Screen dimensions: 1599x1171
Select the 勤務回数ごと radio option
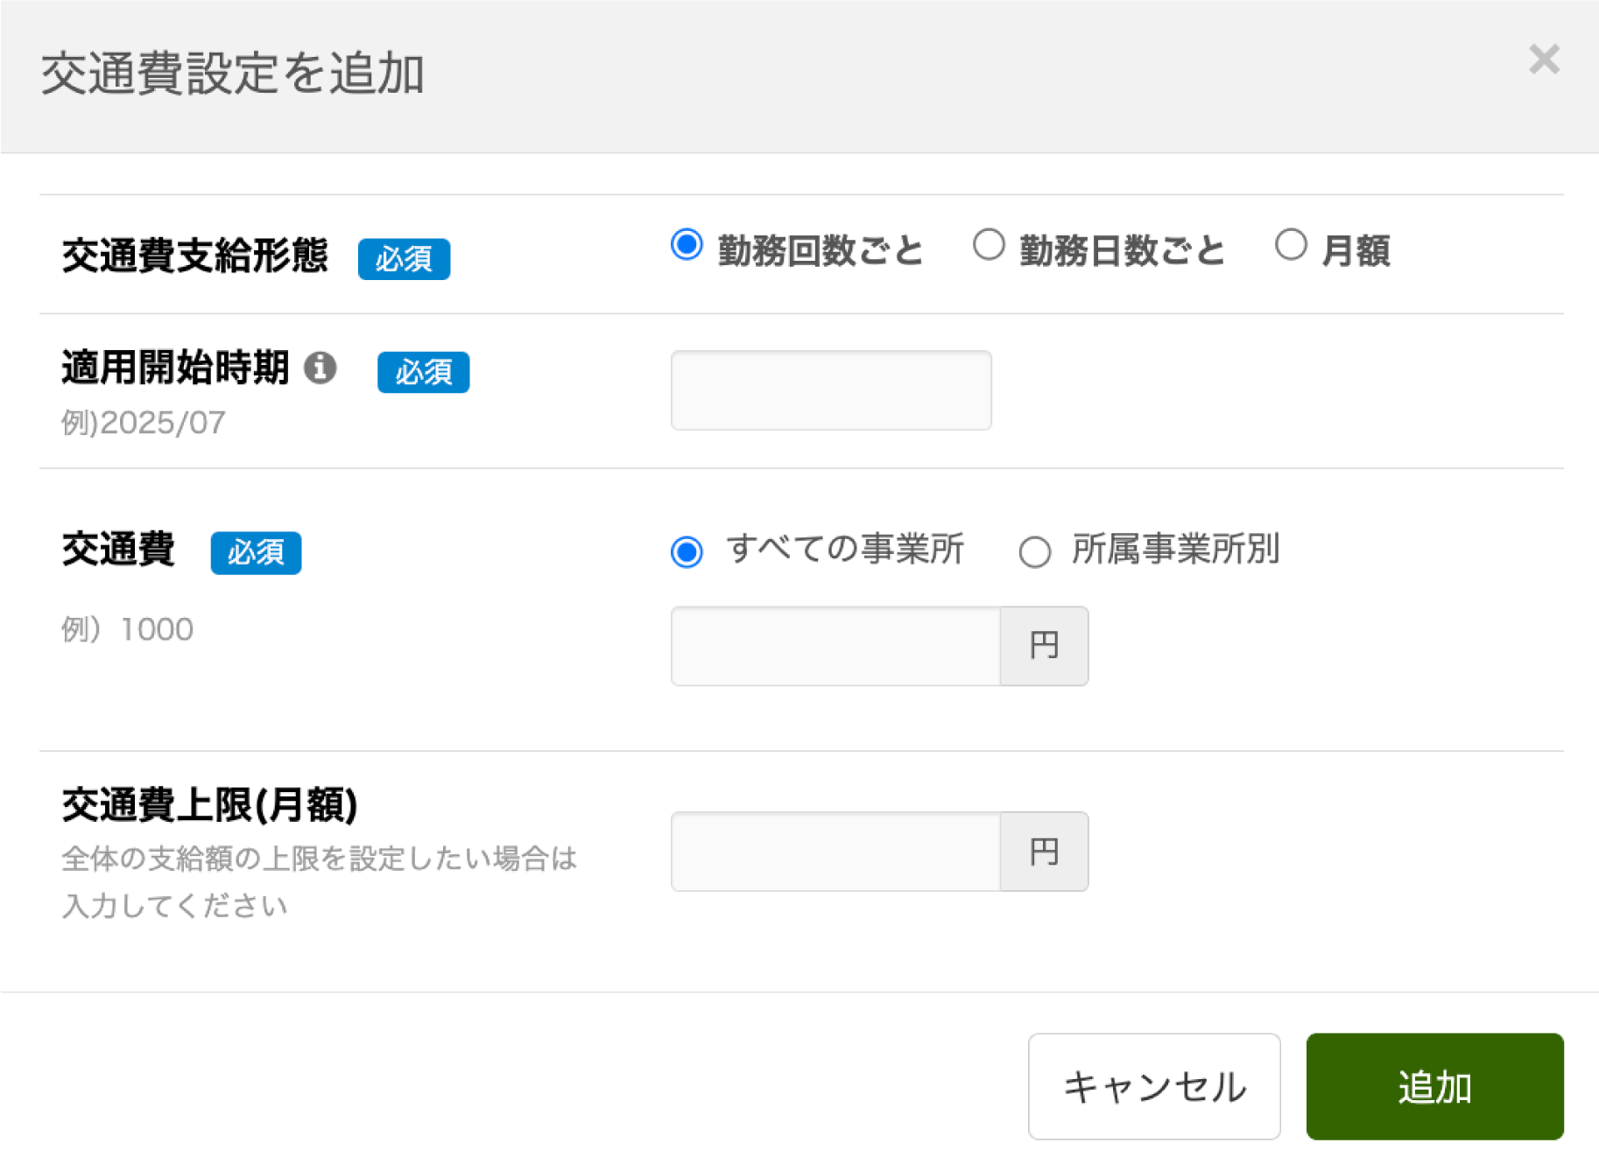click(687, 245)
